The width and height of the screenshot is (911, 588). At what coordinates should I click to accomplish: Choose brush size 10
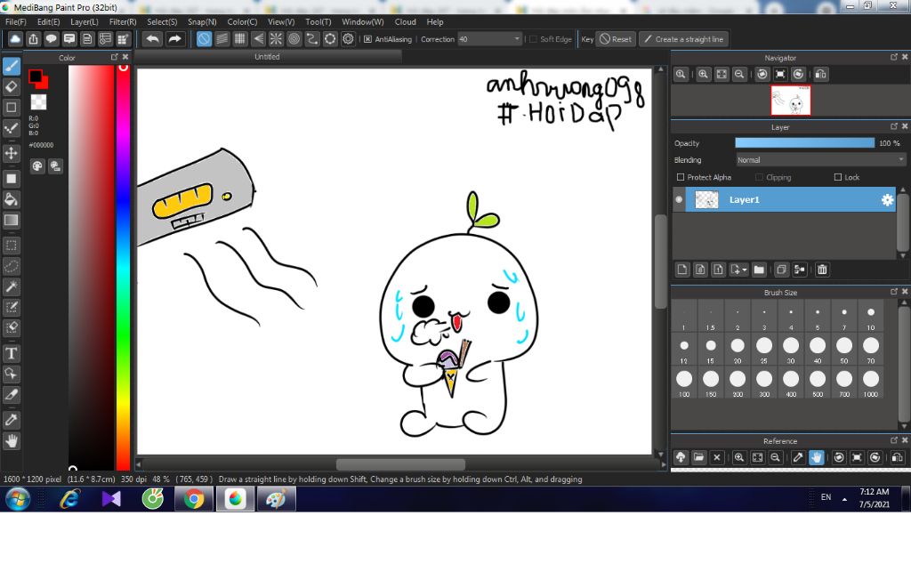point(870,316)
